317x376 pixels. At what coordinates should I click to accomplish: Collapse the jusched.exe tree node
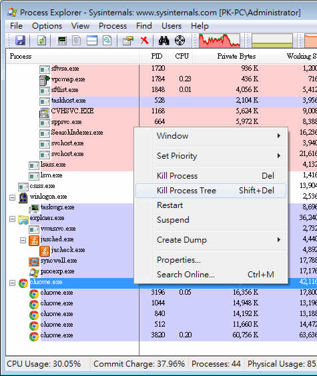23,240
